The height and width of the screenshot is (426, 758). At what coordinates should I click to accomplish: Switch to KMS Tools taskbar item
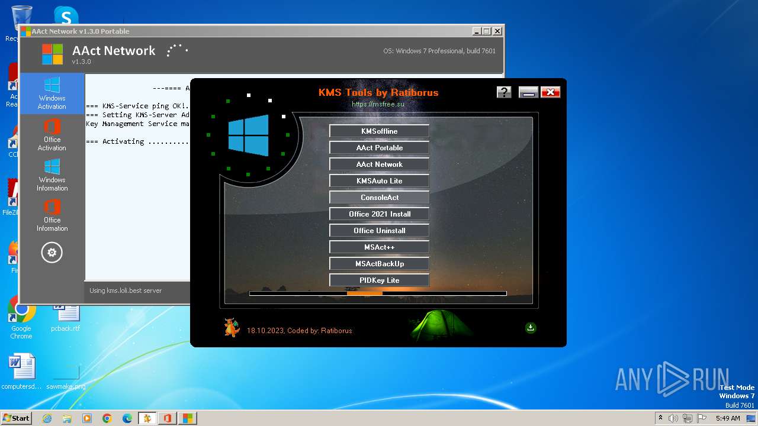click(x=147, y=418)
